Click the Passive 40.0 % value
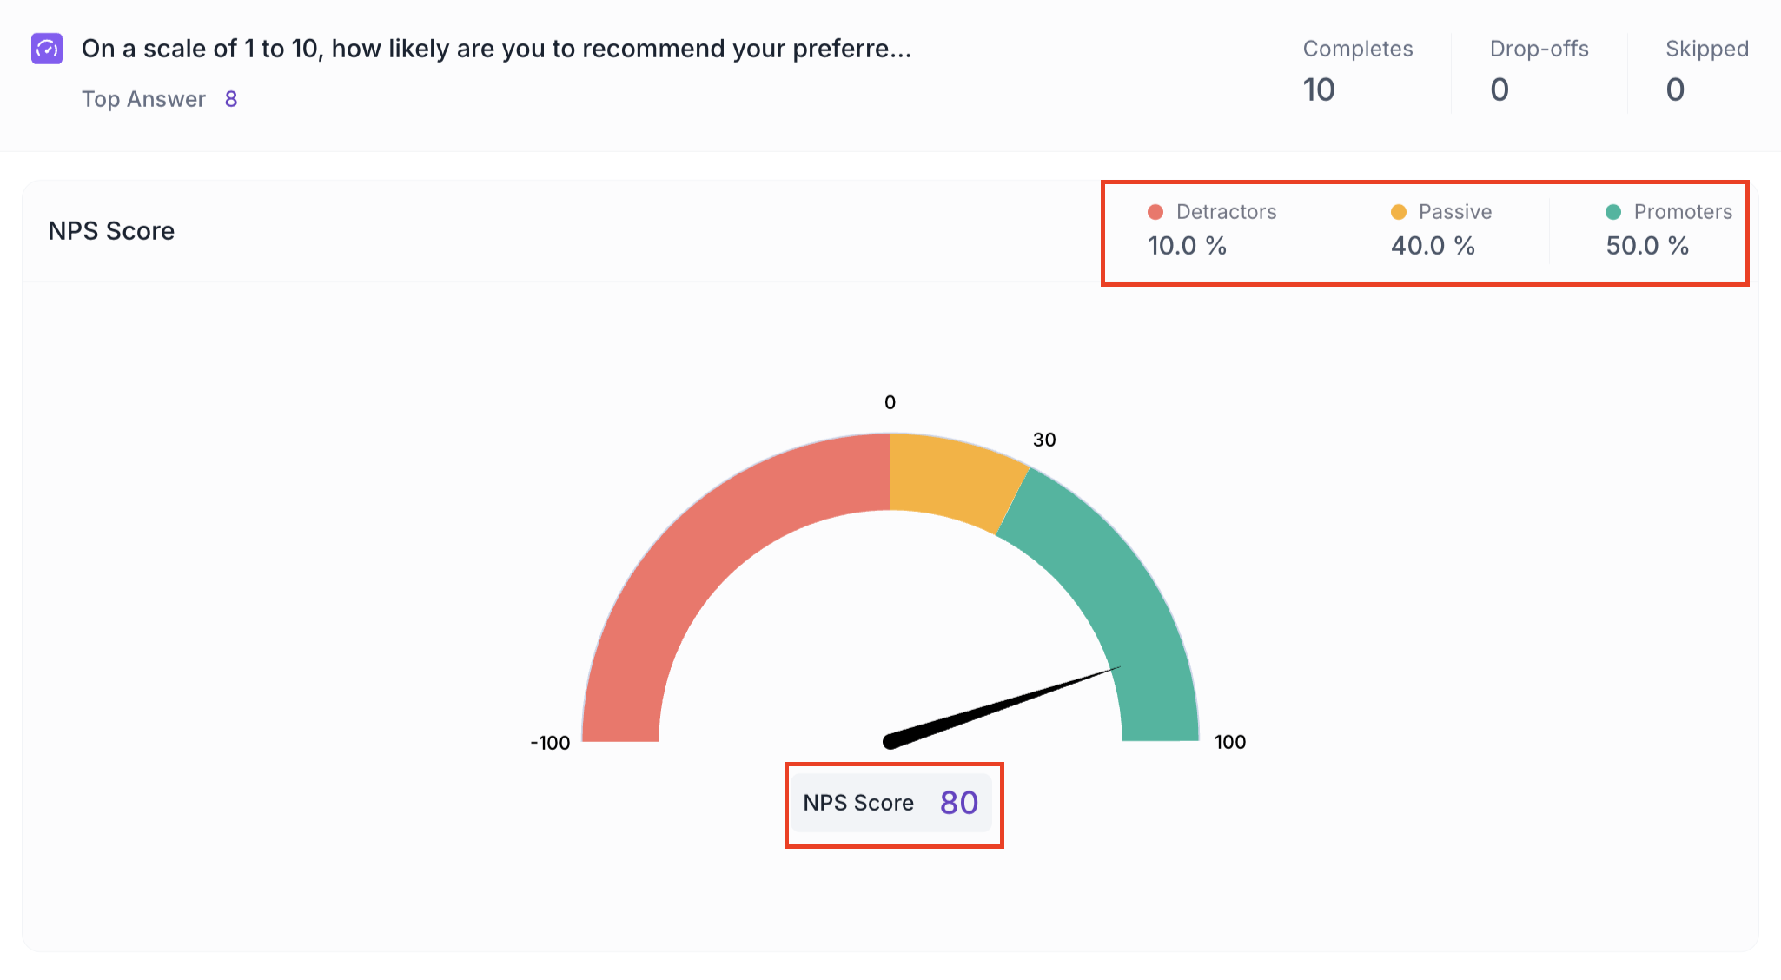Image resolution: width=1781 pixels, height=980 pixels. click(x=1433, y=246)
